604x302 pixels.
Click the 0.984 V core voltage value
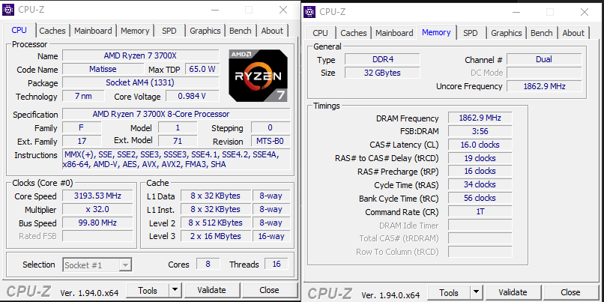pyautogui.click(x=193, y=97)
